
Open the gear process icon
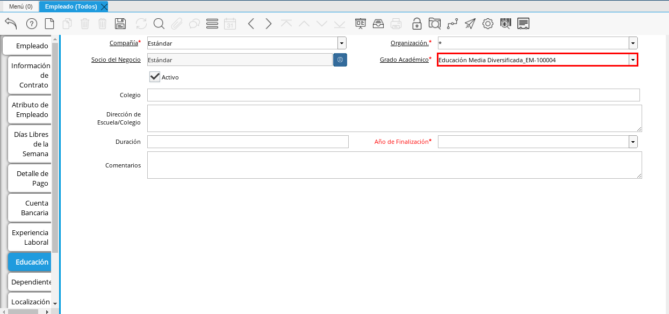point(488,23)
